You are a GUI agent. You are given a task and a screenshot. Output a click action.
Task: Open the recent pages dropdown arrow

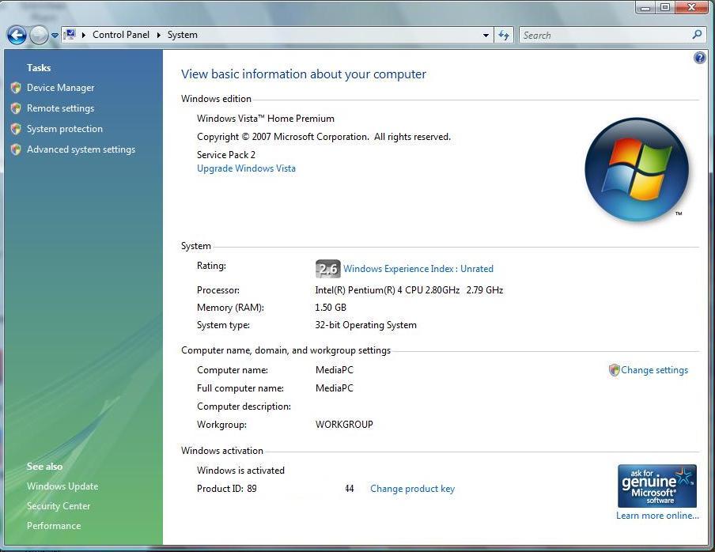click(55, 36)
